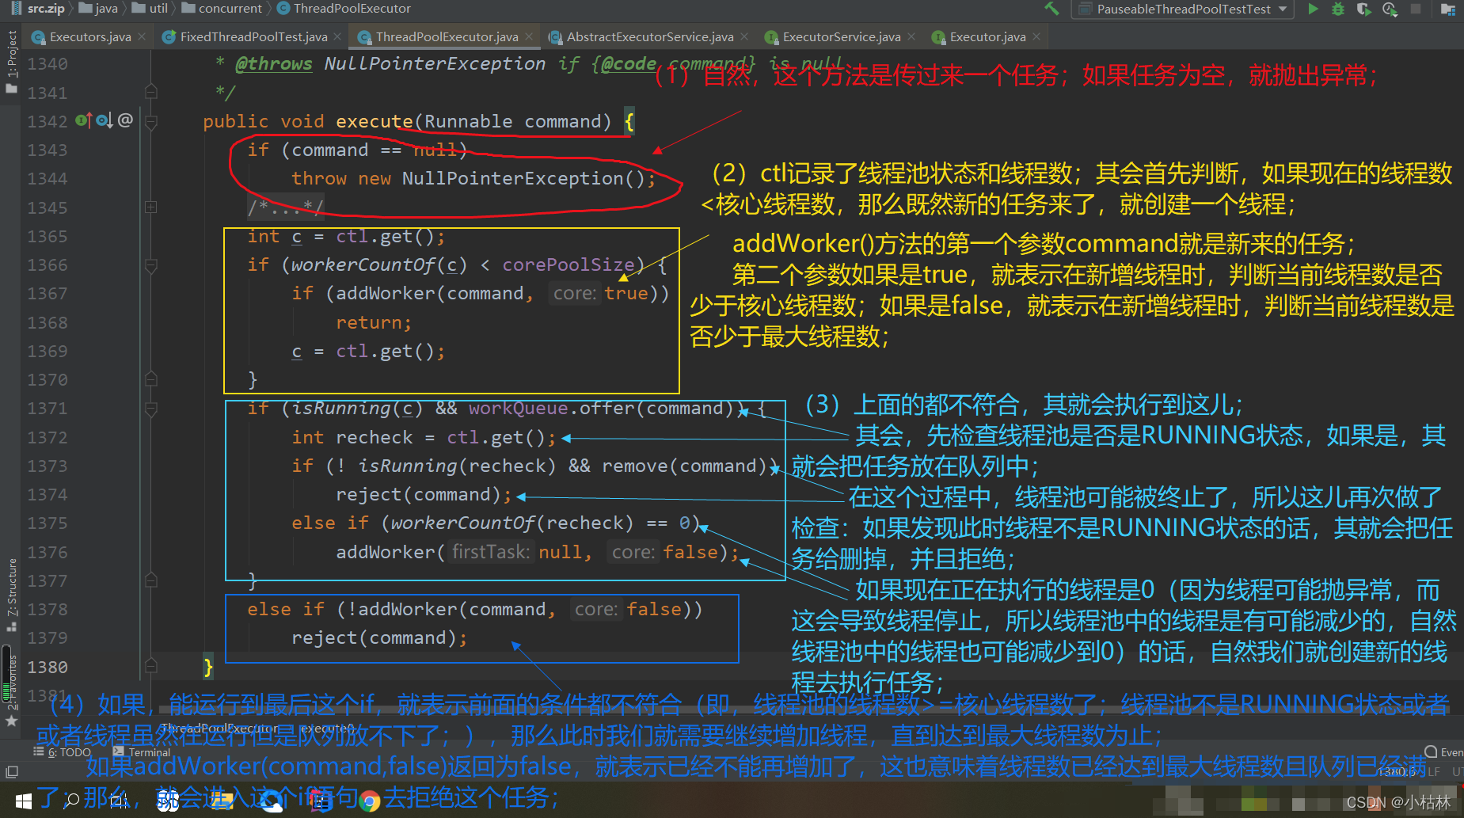The width and height of the screenshot is (1464, 818).
Task: Close the ThreadPoolExecutor.java tab
Action: (530, 36)
